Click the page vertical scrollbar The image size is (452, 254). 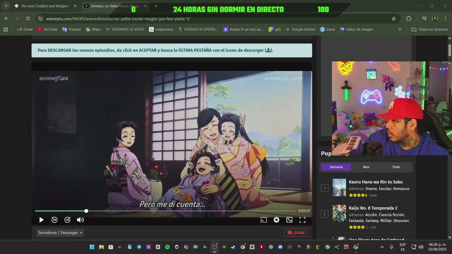[450, 50]
